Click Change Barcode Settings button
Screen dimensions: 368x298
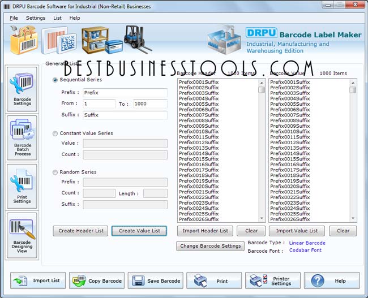210,246
